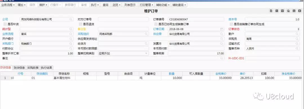The height and width of the screenshot is (109, 304).
Task: Click the lookup icon in 采购员 field
Action: pyautogui.click(x=297, y=39)
